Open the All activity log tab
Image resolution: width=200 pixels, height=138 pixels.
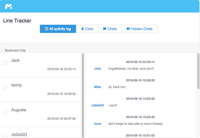point(58,29)
